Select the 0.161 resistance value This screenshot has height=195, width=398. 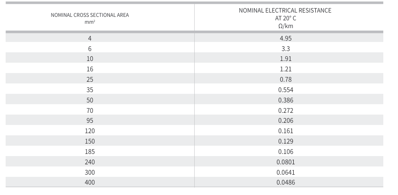point(286,131)
